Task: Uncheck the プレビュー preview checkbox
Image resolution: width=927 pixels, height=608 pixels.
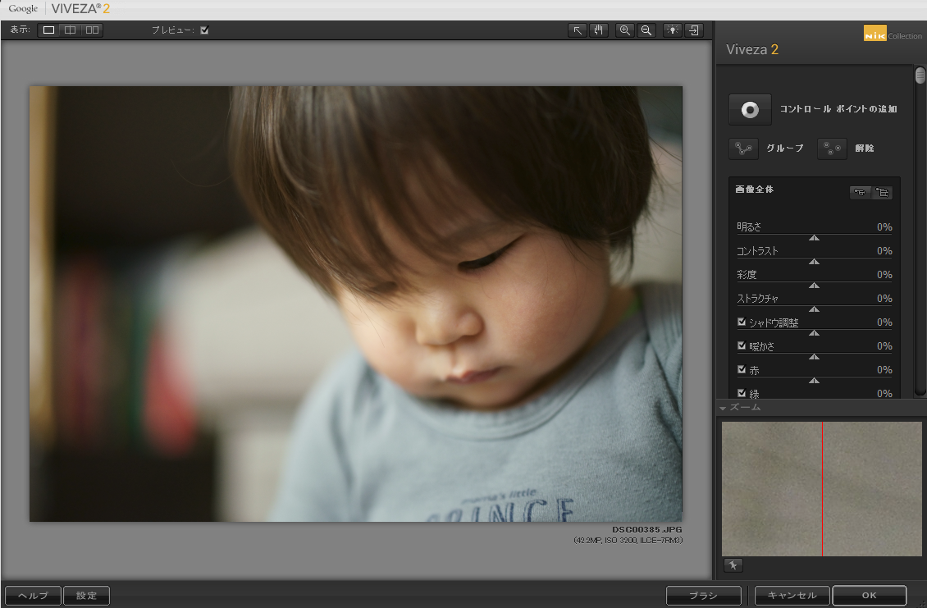Action: click(x=204, y=30)
